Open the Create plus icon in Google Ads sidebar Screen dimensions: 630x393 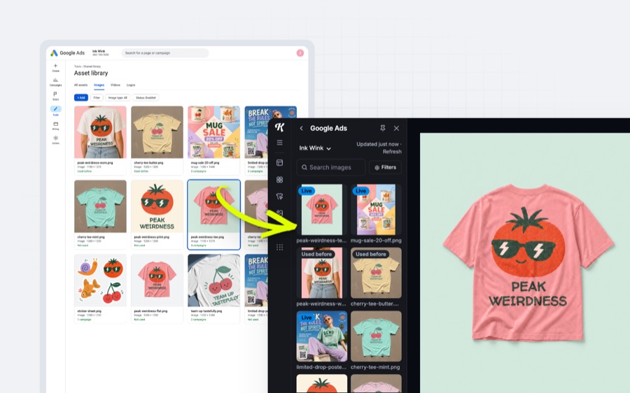55,66
